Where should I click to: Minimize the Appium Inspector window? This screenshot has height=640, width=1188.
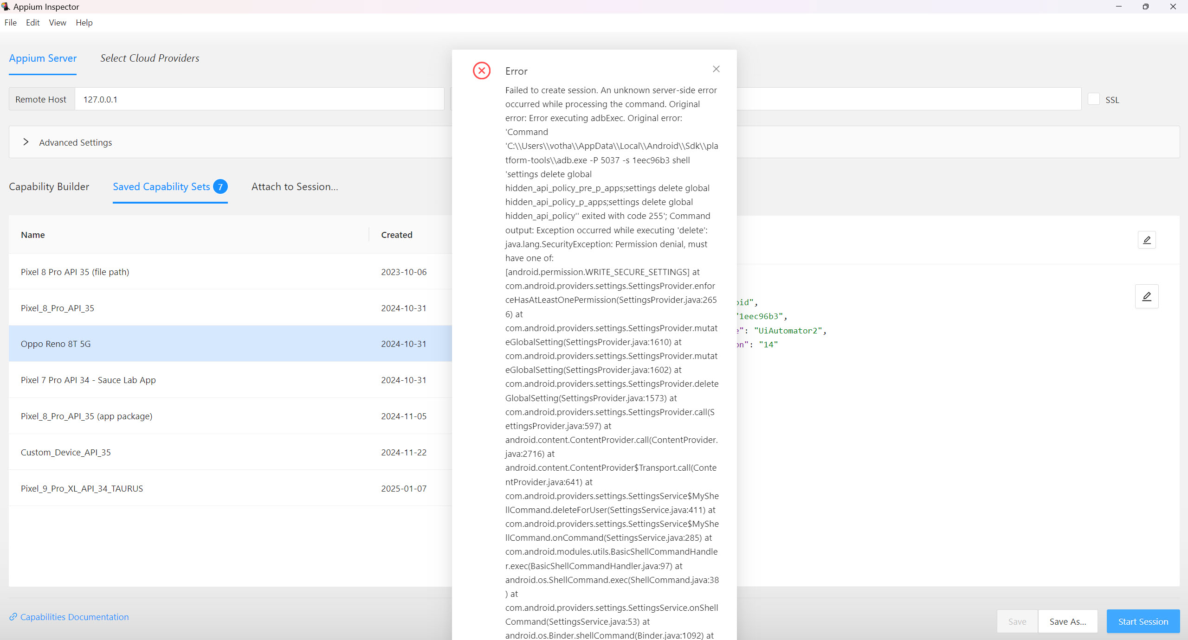click(1119, 6)
